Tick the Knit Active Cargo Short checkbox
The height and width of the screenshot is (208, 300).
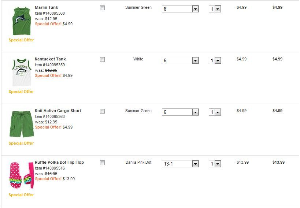pyautogui.click(x=103, y=111)
